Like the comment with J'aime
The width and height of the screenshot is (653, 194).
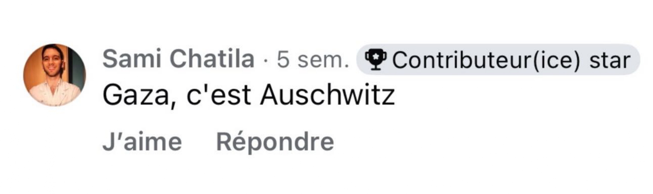point(142,142)
